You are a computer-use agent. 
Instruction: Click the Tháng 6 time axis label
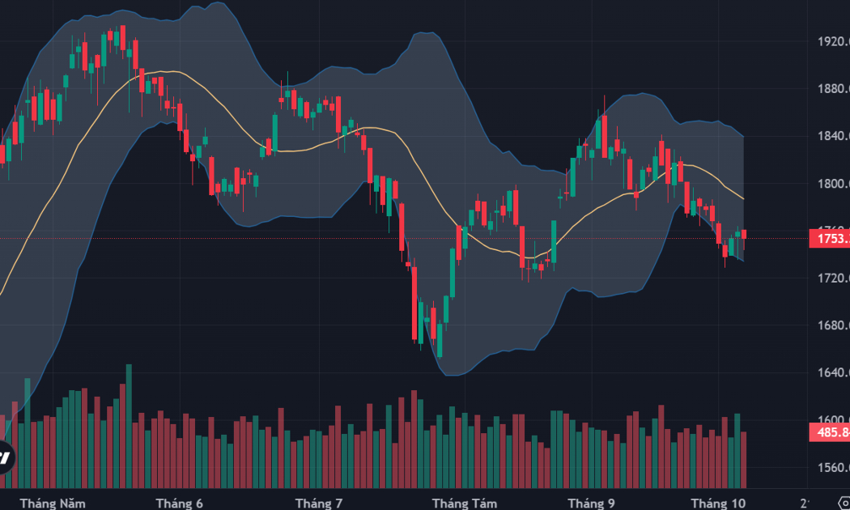pos(179,504)
